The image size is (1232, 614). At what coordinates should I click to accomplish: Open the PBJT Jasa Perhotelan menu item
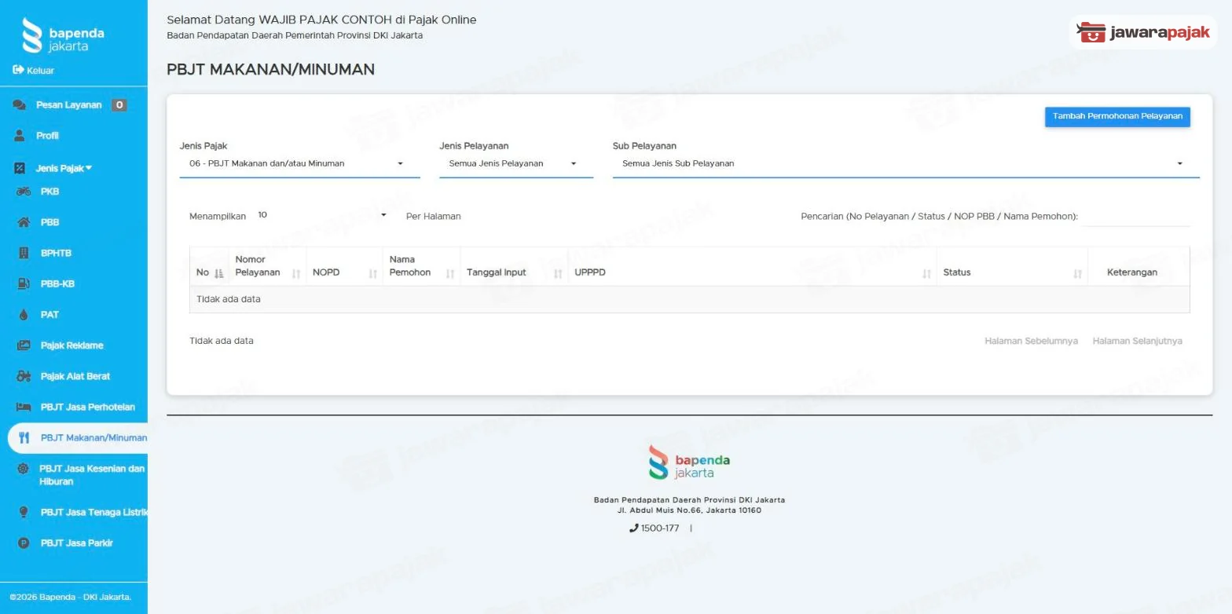coord(88,407)
